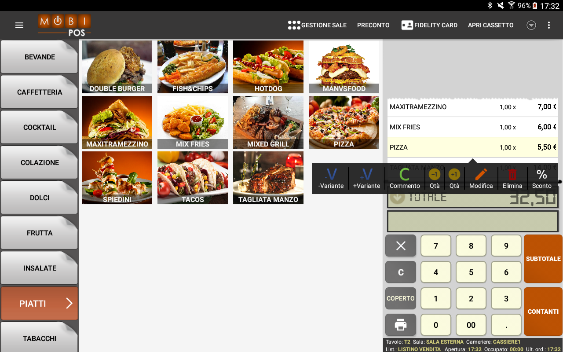Tap keypad digit 1
This screenshot has width=563, height=352.
436,299
